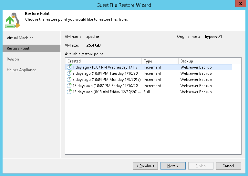Cancel the restore wizard

[229, 166]
